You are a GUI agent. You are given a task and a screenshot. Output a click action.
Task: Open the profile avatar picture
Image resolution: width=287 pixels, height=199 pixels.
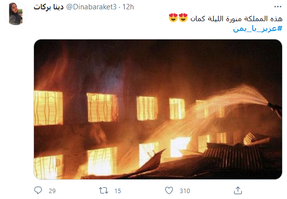(x=16, y=14)
